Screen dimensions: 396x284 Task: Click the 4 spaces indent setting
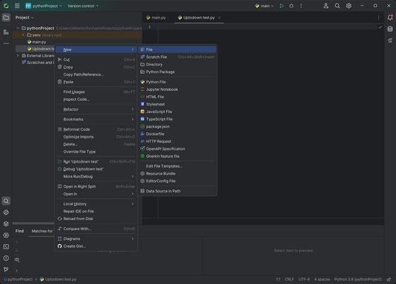click(322, 279)
